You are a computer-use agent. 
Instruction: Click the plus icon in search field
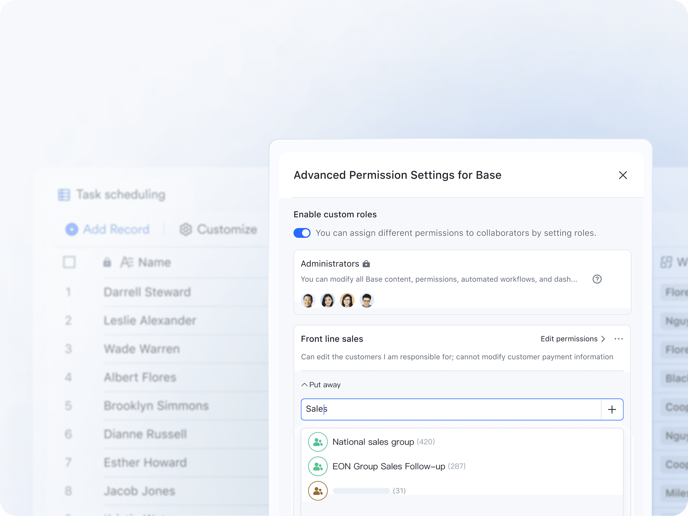point(612,409)
